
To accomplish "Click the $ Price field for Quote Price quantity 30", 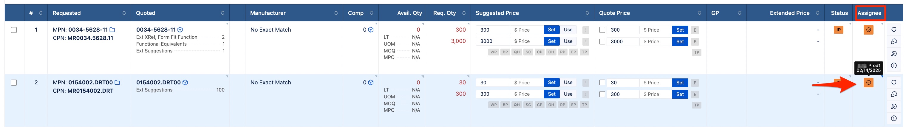I will tap(655, 83).
